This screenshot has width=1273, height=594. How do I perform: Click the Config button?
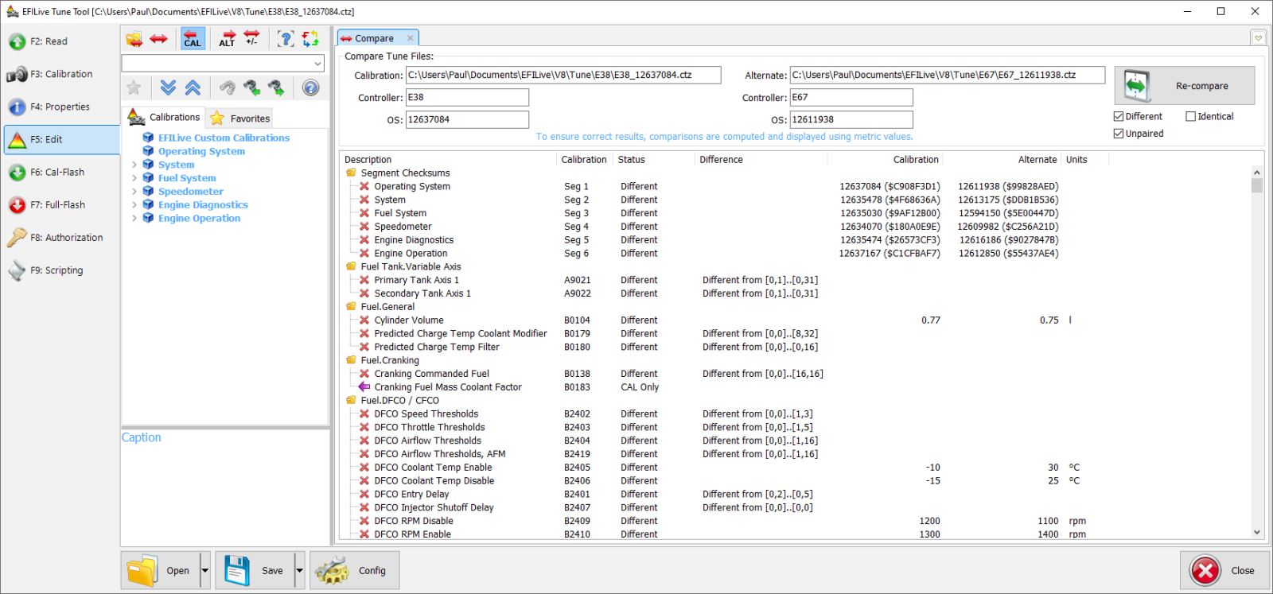click(x=354, y=570)
